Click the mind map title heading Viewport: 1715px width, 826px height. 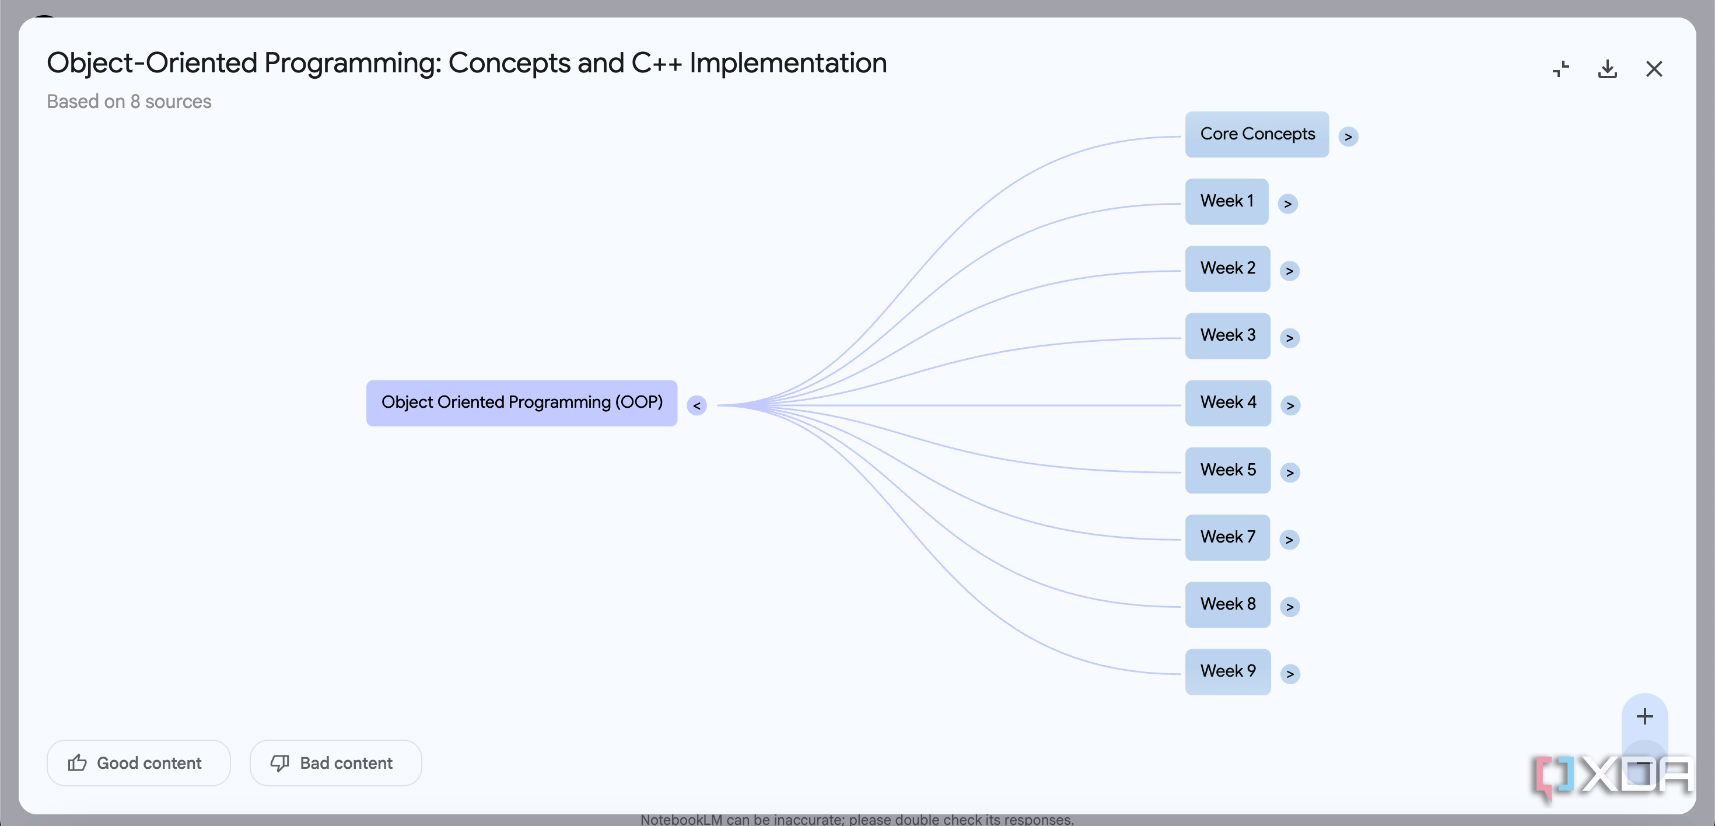pos(467,63)
